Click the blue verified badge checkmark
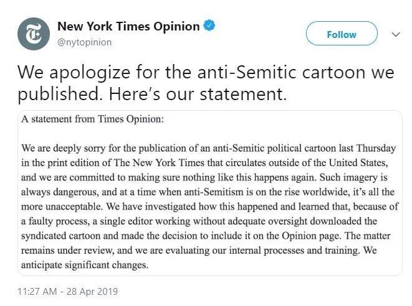The height and width of the screenshot is (306, 412). [x=209, y=25]
